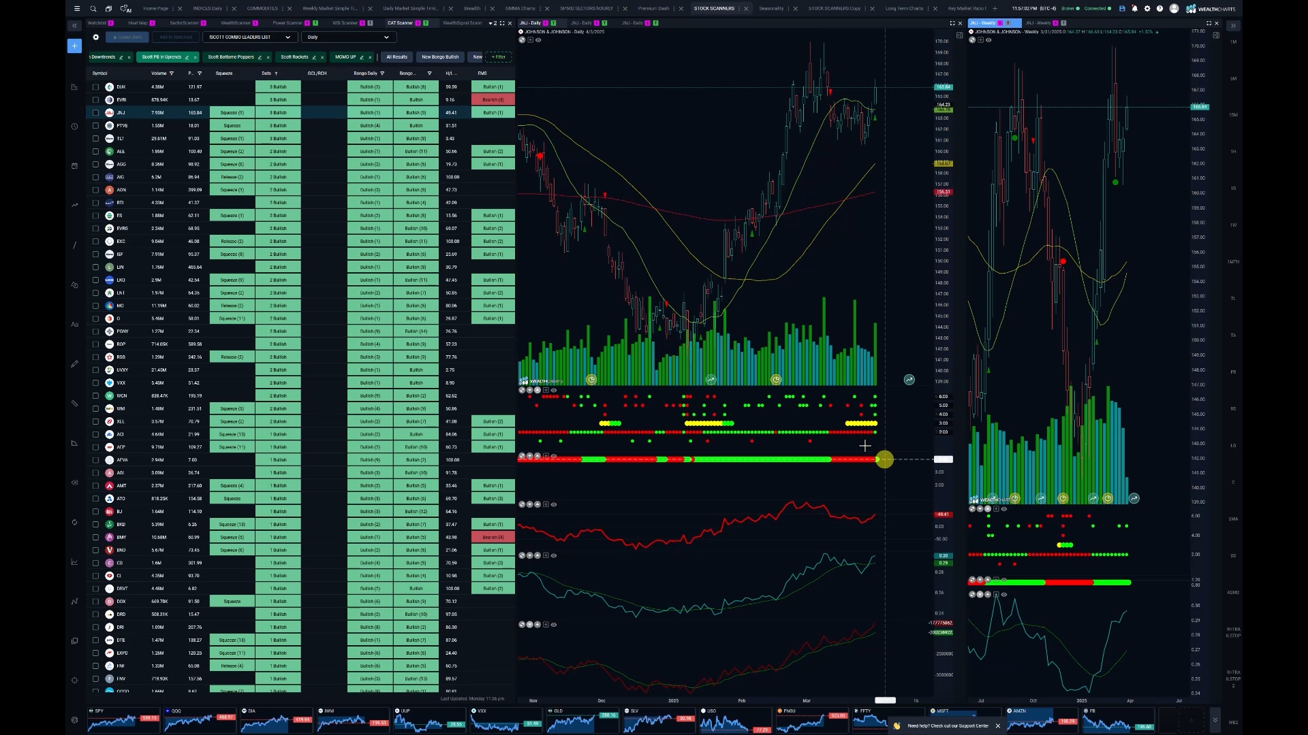Click the All Results button
Viewport: 1308px width, 735px height.
(397, 57)
